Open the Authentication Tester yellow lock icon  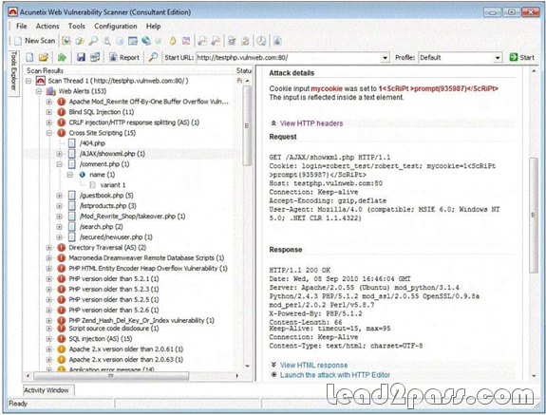pyautogui.click(x=173, y=41)
